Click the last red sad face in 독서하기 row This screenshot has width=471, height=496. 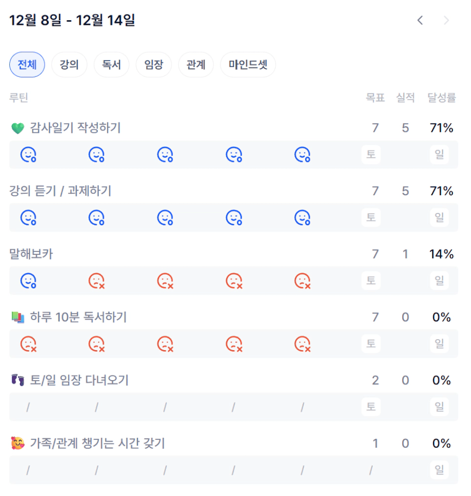tap(302, 344)
